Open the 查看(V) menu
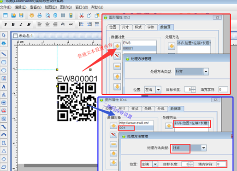237x171 pixels. pos(36,7)
